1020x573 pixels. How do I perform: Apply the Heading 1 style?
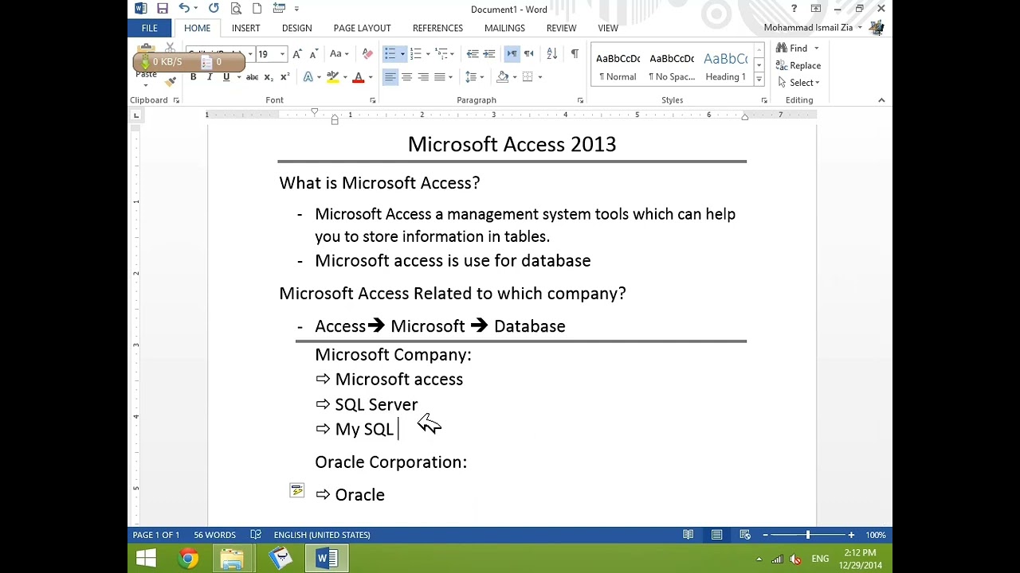(x=725, y=65)
